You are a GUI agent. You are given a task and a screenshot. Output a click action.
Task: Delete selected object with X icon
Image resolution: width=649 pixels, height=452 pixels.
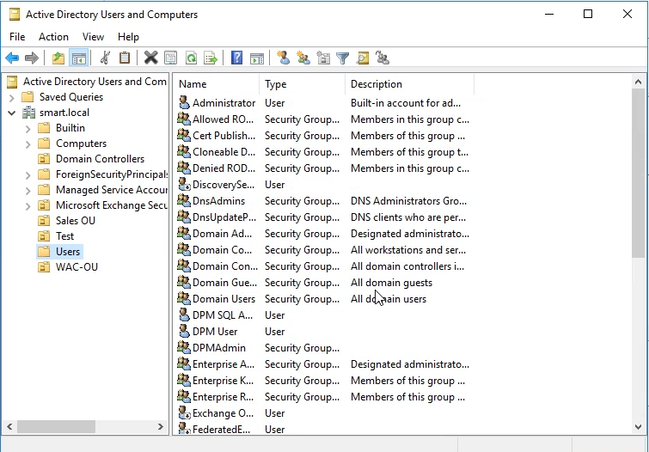[x=151, y=58]
